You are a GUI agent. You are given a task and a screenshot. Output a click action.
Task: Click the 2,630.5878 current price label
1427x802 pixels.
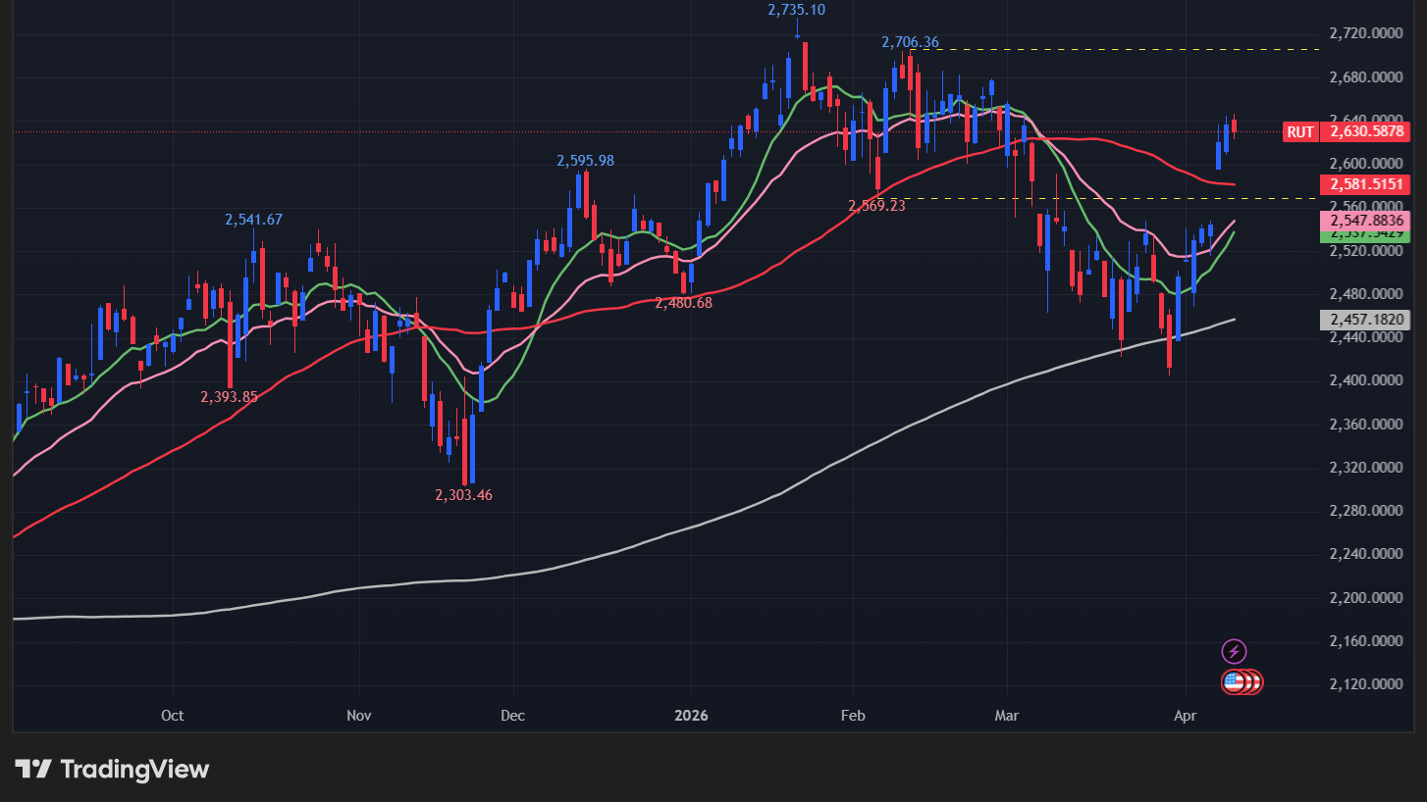coord(1366,131)
